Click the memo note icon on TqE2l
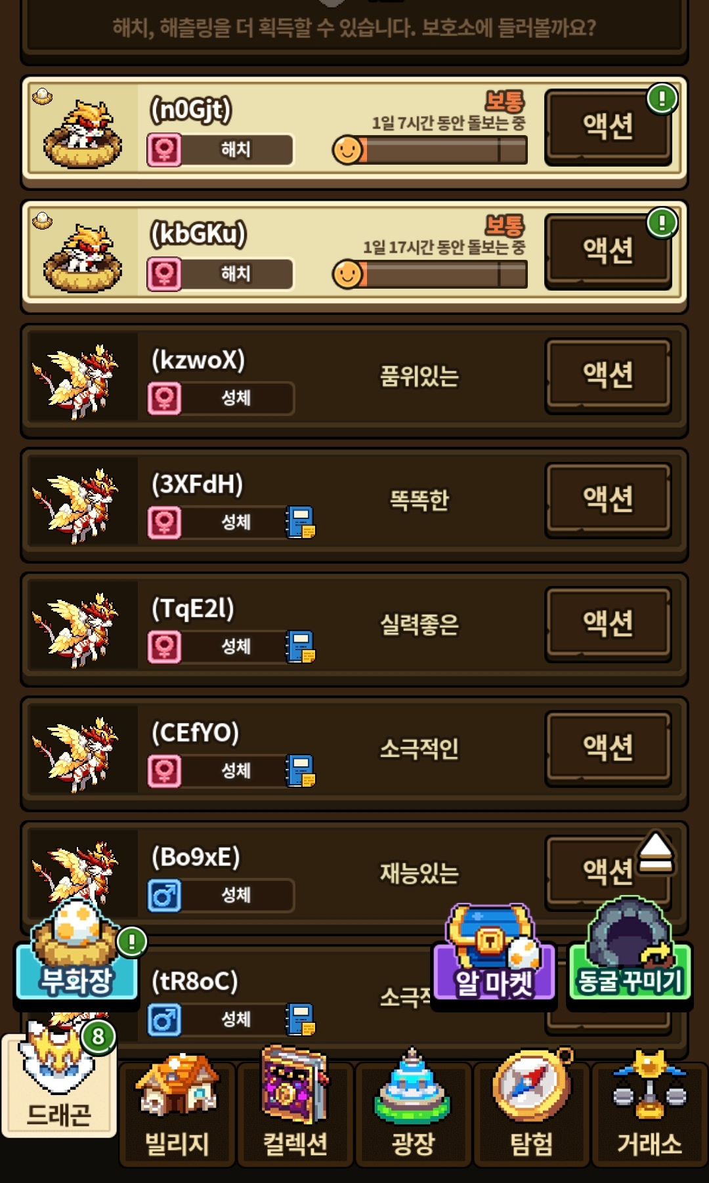 coord(300,646)
